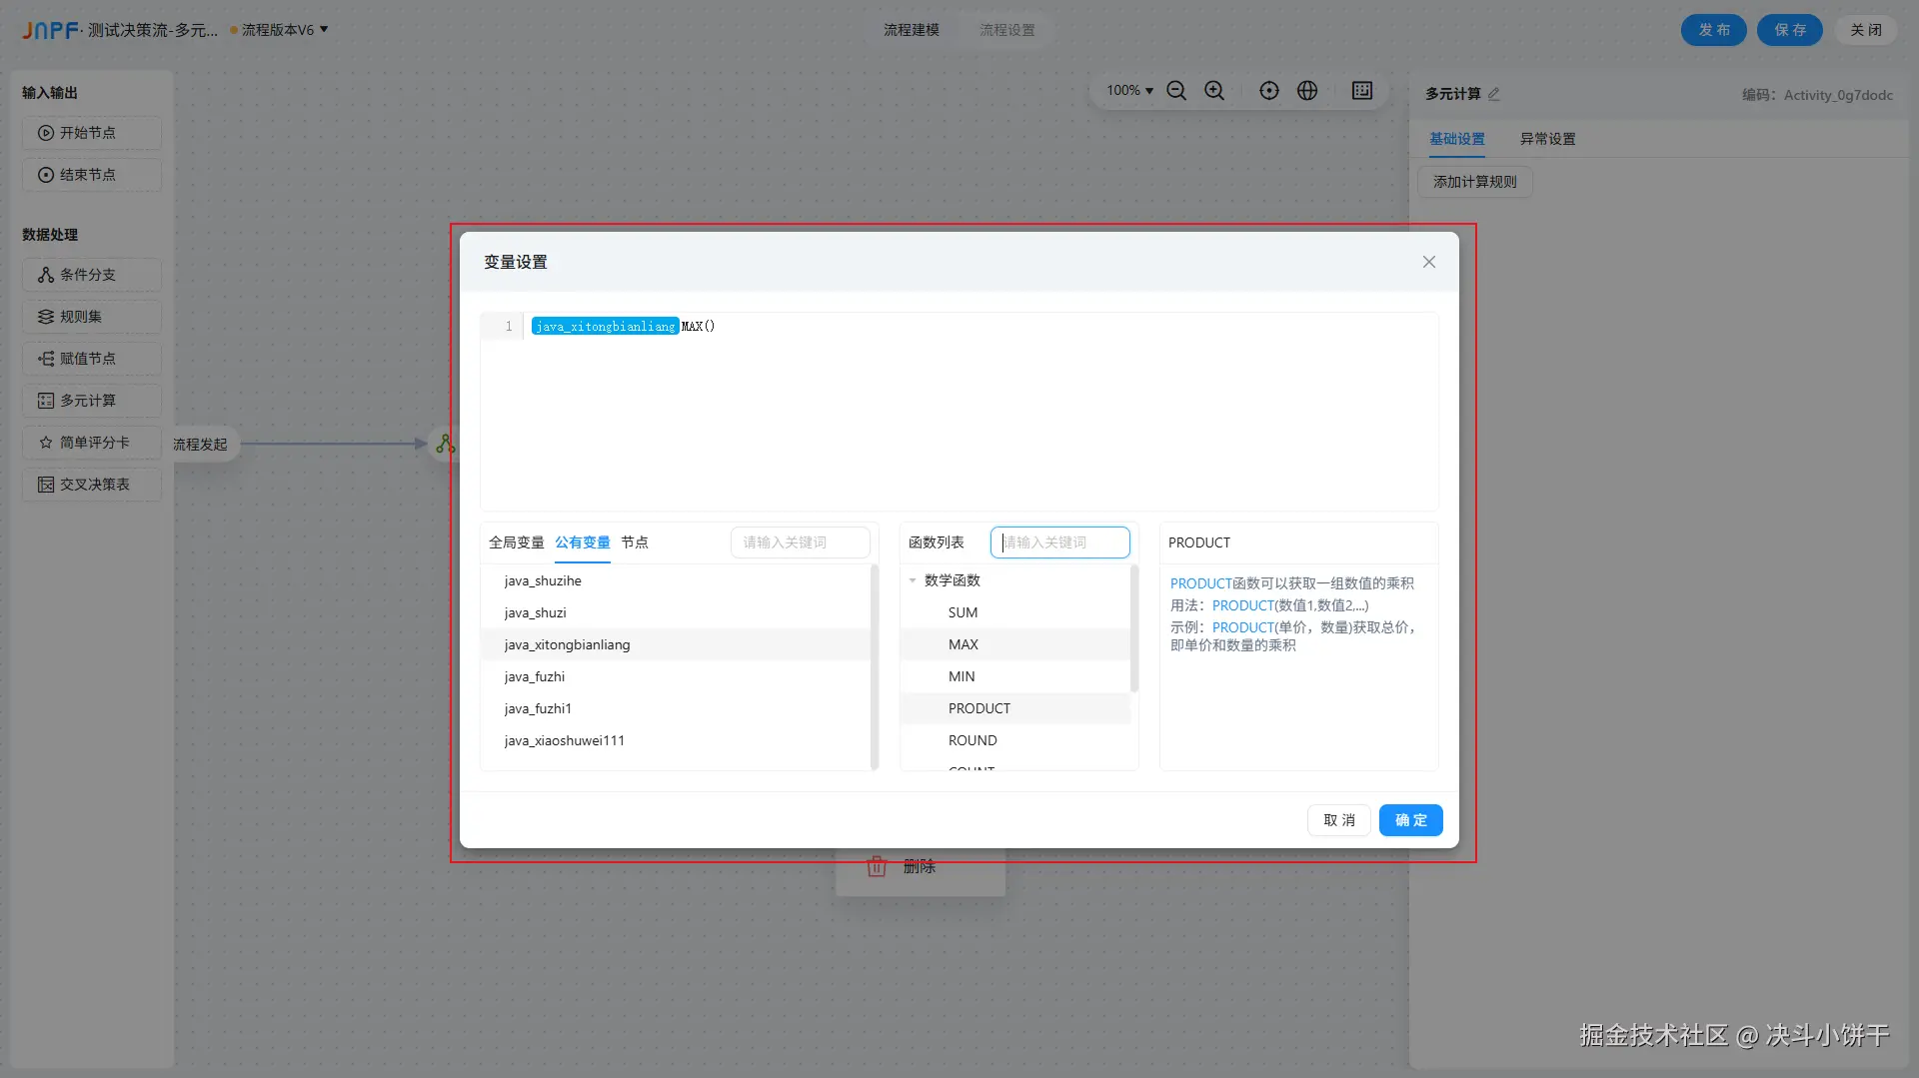Screen dimensions: 1919x1078
Task: Open the 100% zoom level dropdown
Action: coord(1127,90)
